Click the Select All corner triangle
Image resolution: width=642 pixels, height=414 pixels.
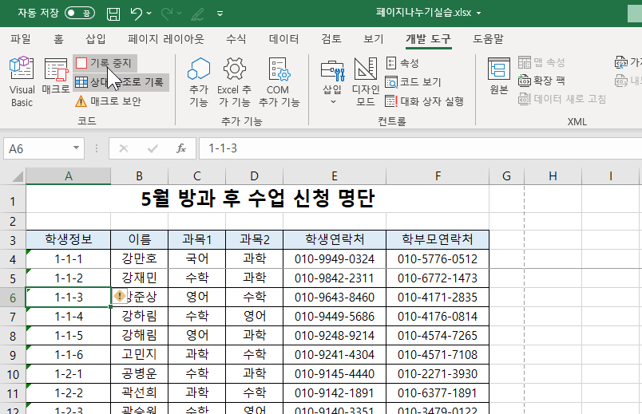coord(18,176)
